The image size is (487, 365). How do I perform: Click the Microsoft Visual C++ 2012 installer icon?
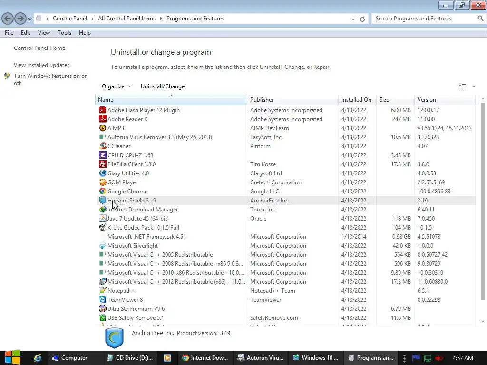[102, 282]
